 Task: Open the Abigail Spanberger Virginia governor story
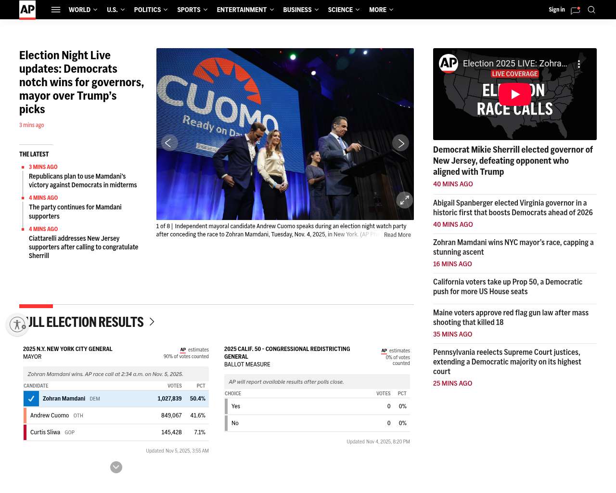513,208
